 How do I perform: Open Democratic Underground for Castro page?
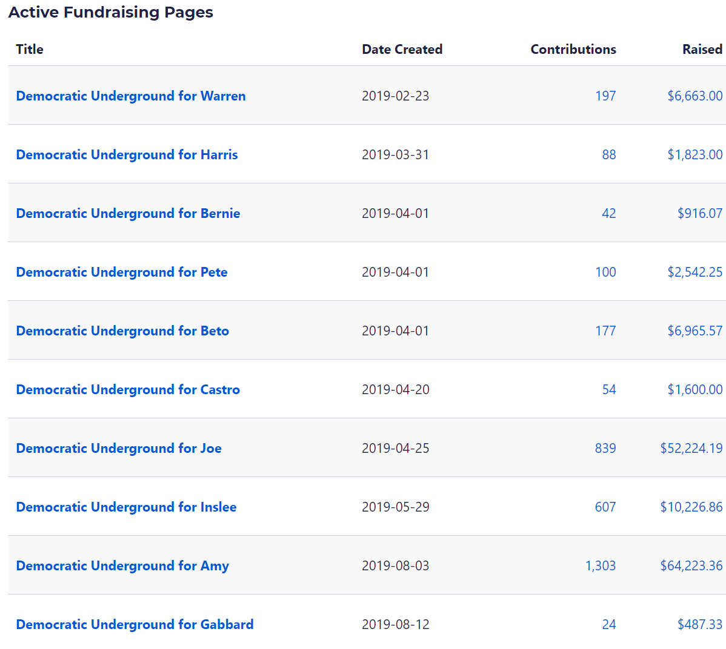pos(128,389)
